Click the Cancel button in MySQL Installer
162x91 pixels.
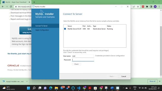(124, 76)
